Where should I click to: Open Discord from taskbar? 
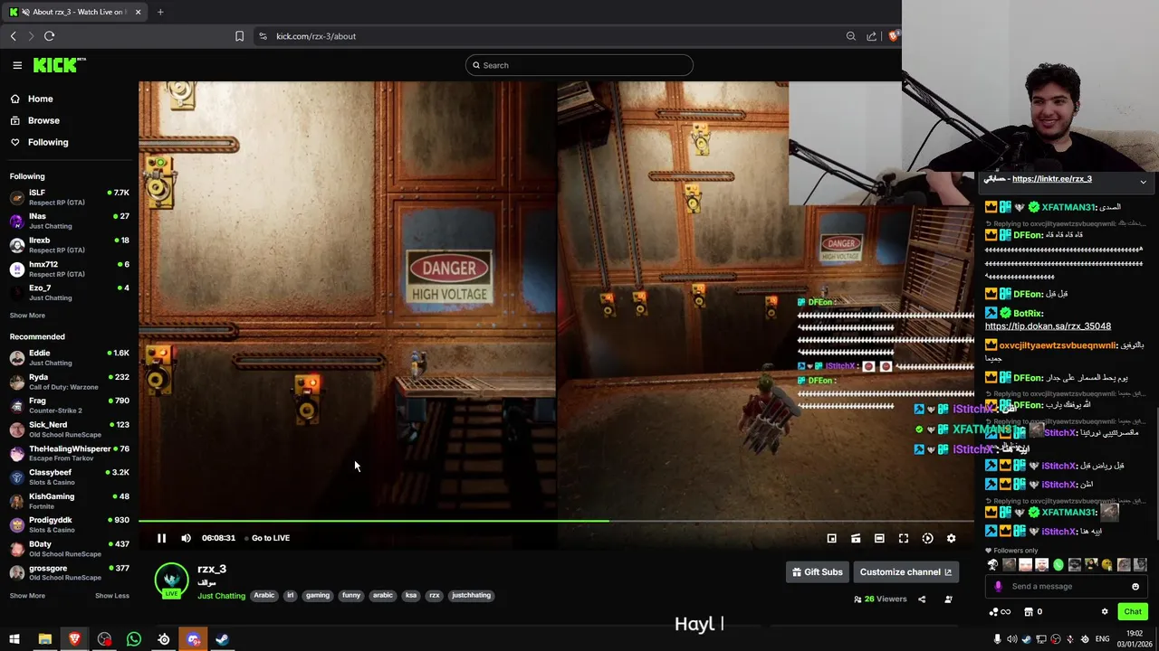pyautogui.click(x=193, y=639)
